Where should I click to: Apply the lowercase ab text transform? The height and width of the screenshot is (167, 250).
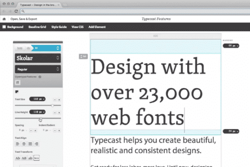[31, 158]
